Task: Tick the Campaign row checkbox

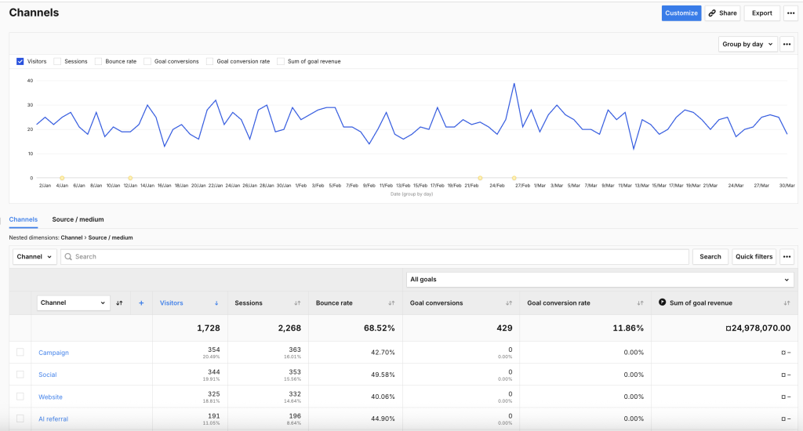Action: 20,353
